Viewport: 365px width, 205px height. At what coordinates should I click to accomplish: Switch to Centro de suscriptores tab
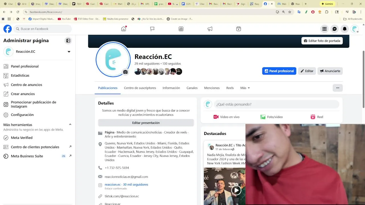point(140,88)
